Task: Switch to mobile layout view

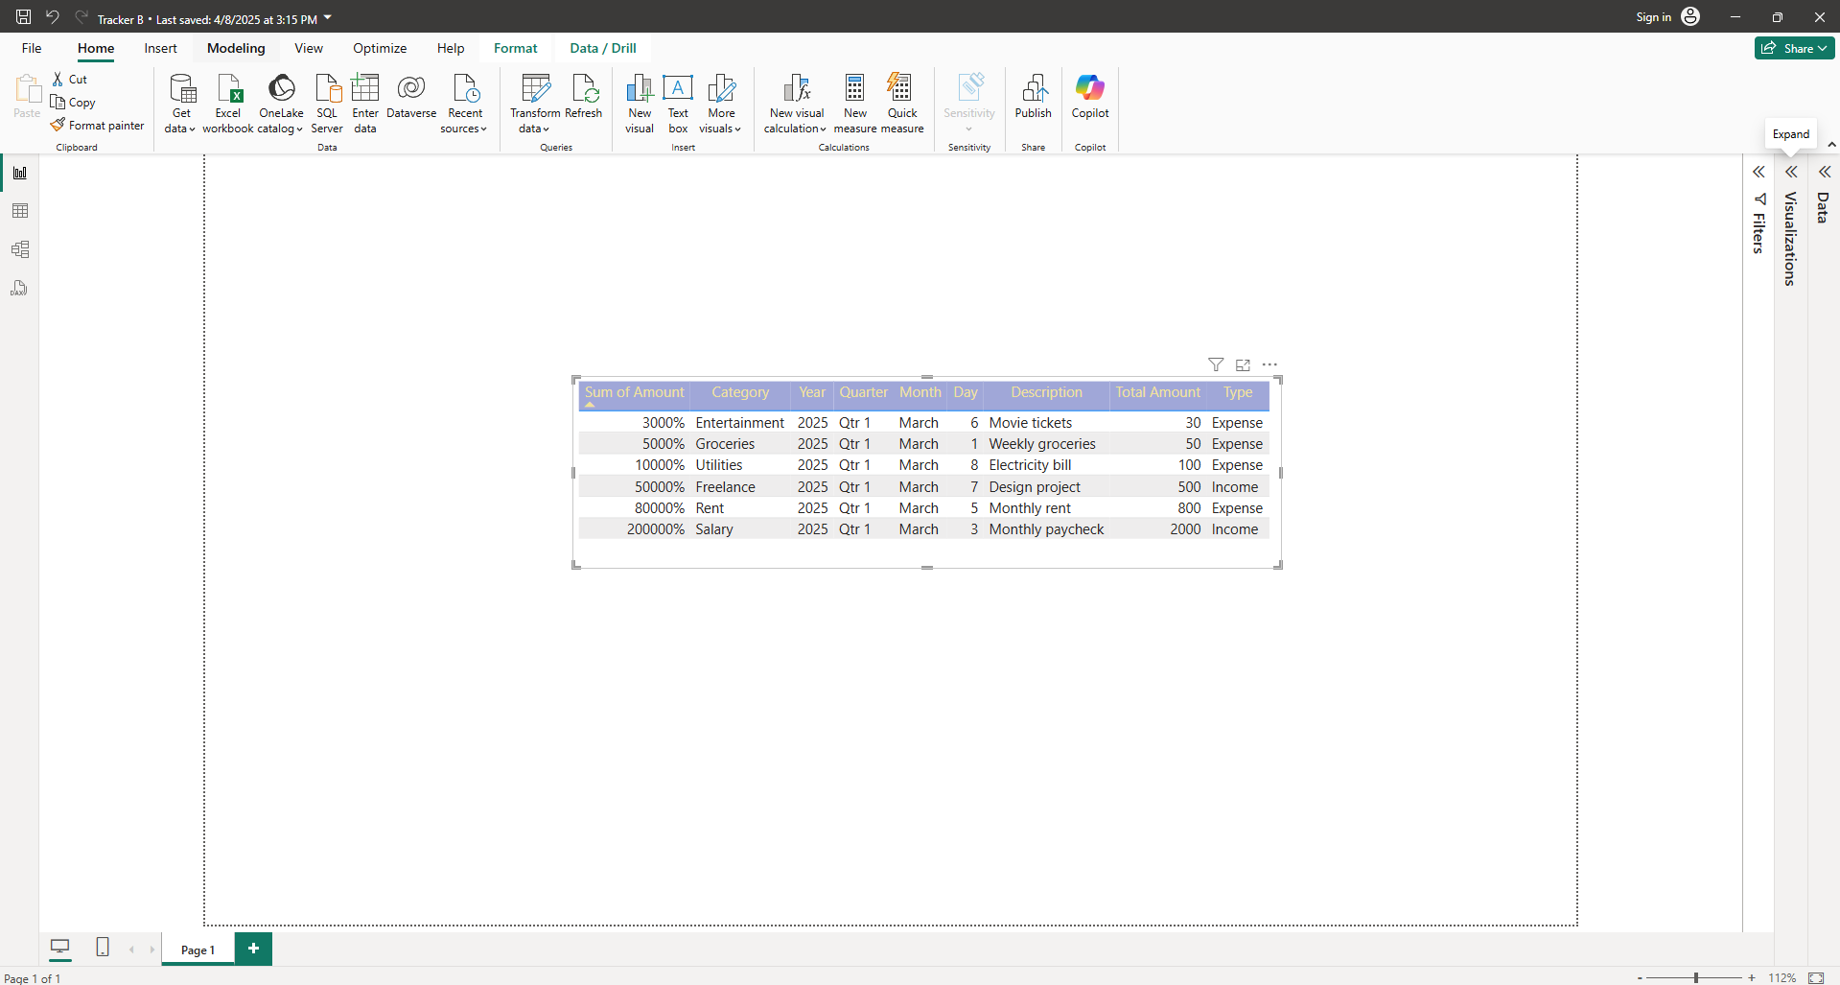Action: [103, 948]
